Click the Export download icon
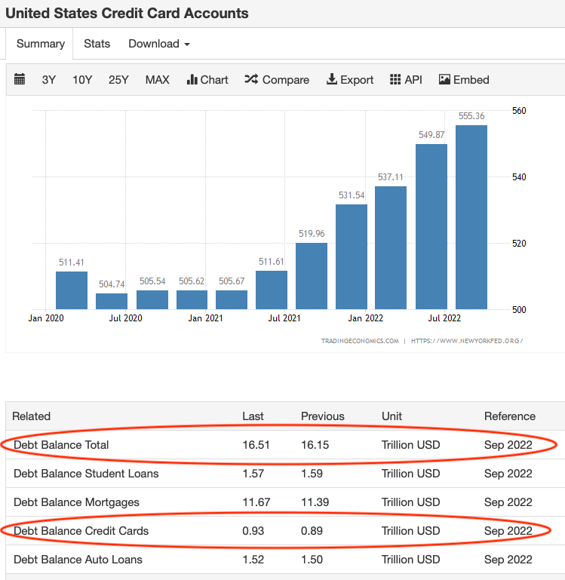 332,79
